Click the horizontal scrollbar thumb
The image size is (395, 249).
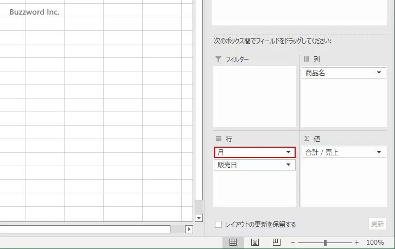pos(85,229)
